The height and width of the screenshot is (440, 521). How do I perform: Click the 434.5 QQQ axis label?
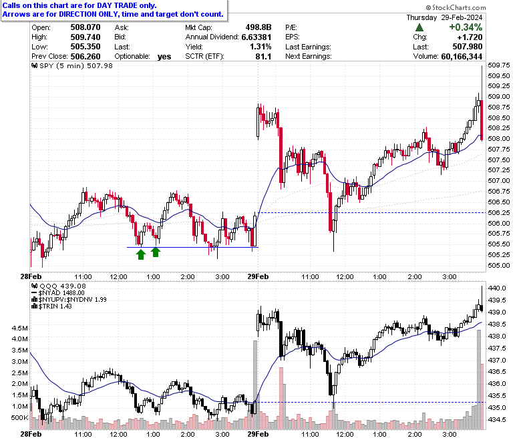pos(497,420)
